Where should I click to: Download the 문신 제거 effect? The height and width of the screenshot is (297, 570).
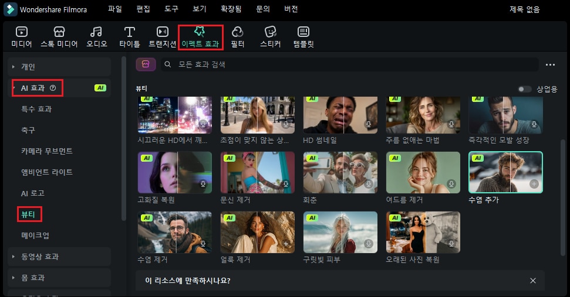tap(286, 184)
